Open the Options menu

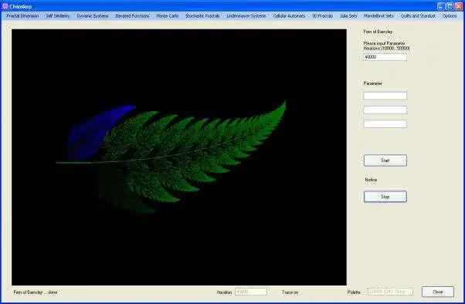tap(450, 16)
